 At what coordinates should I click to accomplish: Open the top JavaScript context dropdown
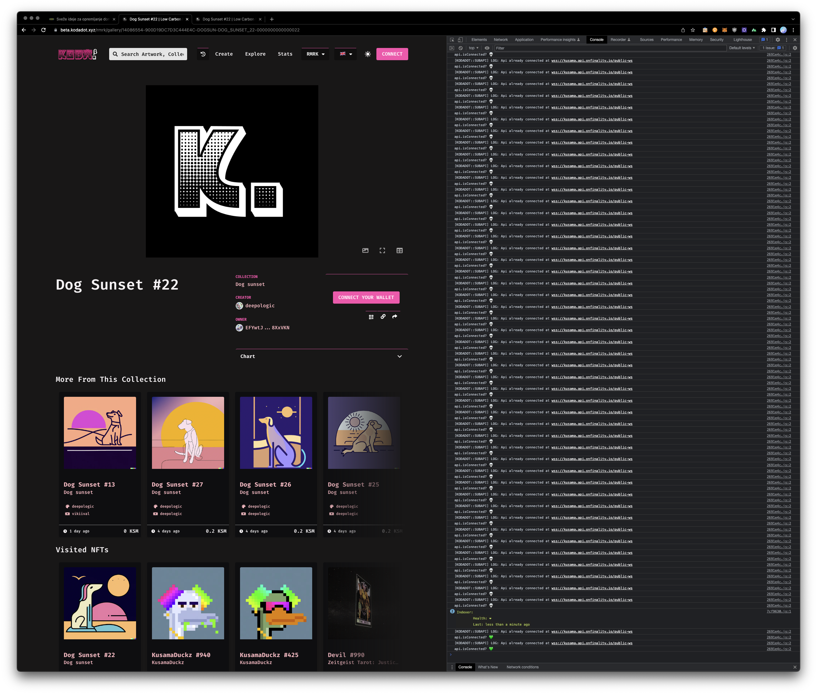coord(473,48)
